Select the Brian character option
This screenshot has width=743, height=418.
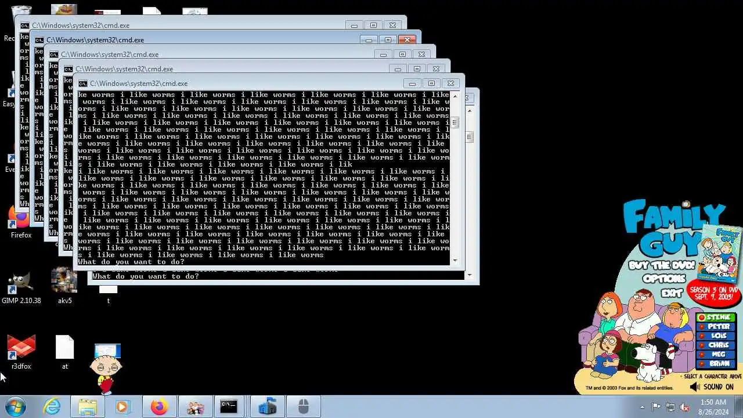(x=717, y=364)
